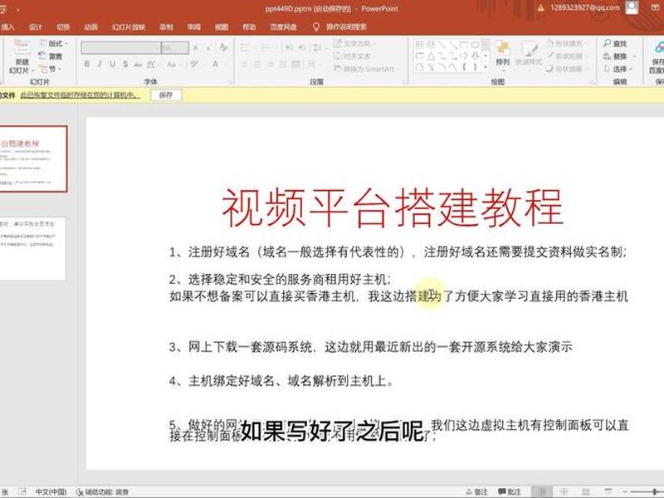
Task: Select the first slide thumbnail
Action: (33, 159)
